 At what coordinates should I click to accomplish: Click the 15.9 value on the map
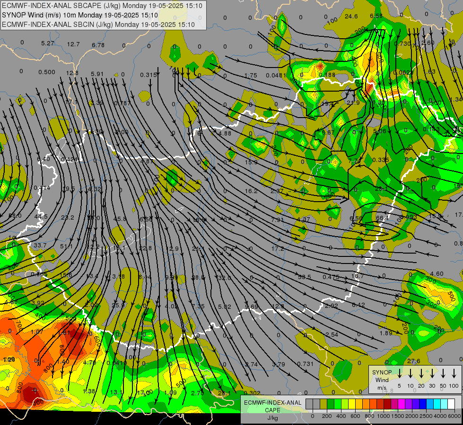tap(251, 162)
